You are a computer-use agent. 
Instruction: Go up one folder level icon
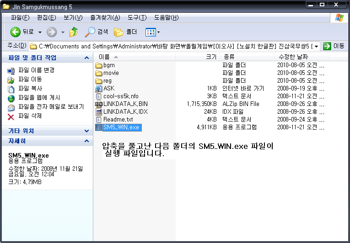(74, 32)
